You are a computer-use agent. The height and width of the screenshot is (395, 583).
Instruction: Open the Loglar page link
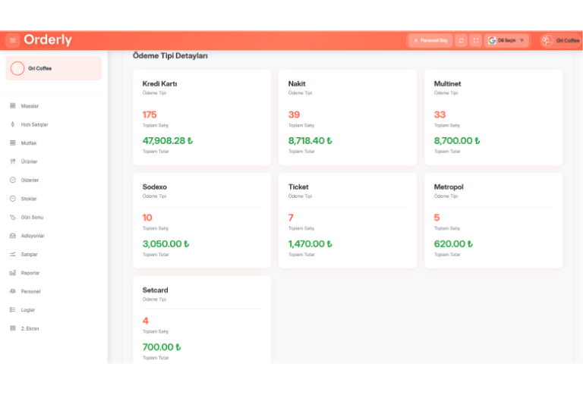pos(28,309)
